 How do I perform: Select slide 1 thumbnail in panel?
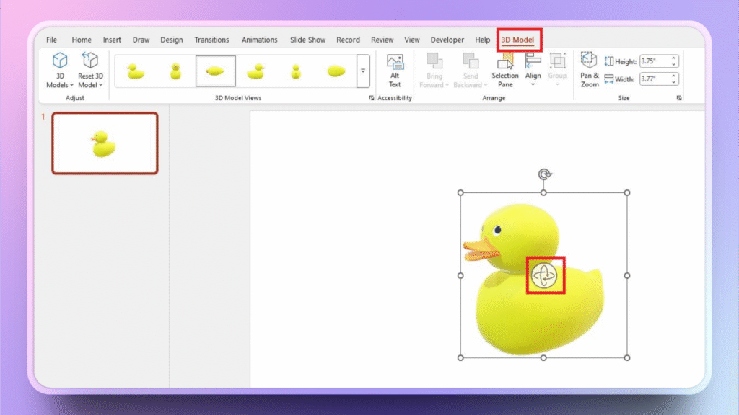click(x=105, y=143)
